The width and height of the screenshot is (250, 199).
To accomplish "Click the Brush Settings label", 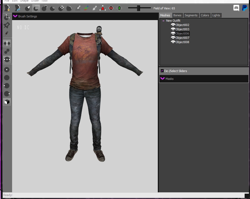I will pos(28,16).
